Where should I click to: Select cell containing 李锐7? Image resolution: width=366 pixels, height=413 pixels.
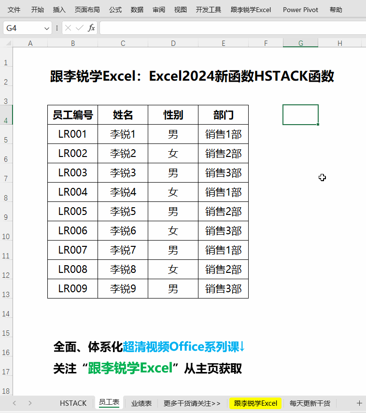point(123,250)
